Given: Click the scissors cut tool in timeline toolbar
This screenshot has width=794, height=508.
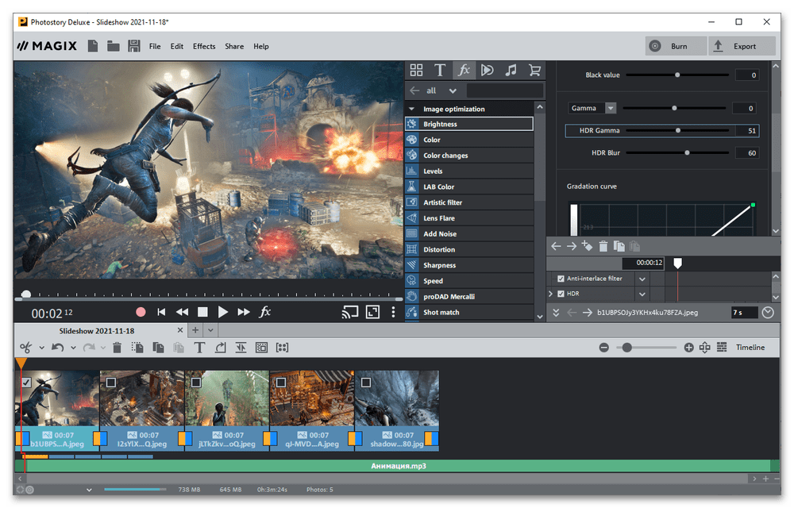Looking at the screenshot, I should pos(25,347).
